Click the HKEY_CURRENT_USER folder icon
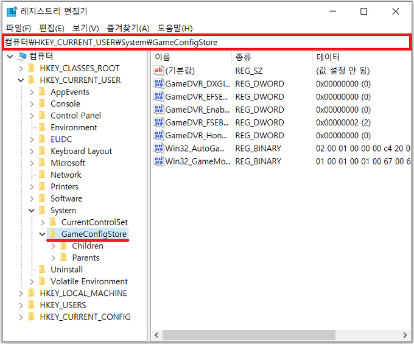This screenshot has height=344, width=414. click(32, 80)
